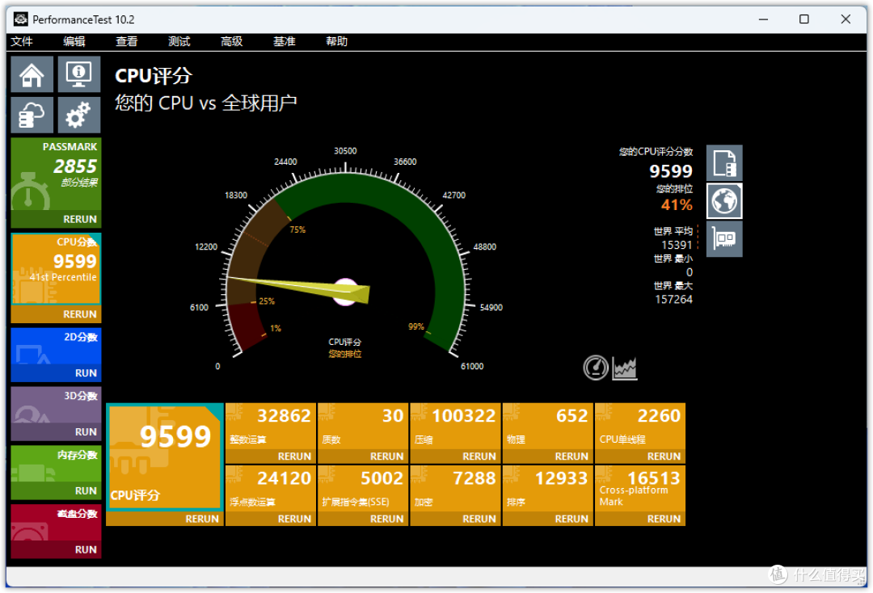
Task: Click the orange 41% ranking value
Action: coord(677,205)
